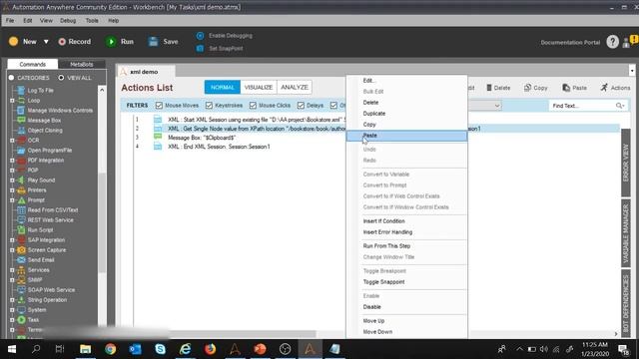
Task: Open the Tools menu
Action: tap(92, 20)
